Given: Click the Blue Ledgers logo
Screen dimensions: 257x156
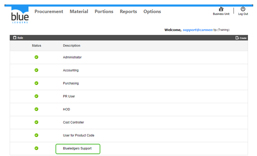Looking at the screenshot, I should click(20, 15).
